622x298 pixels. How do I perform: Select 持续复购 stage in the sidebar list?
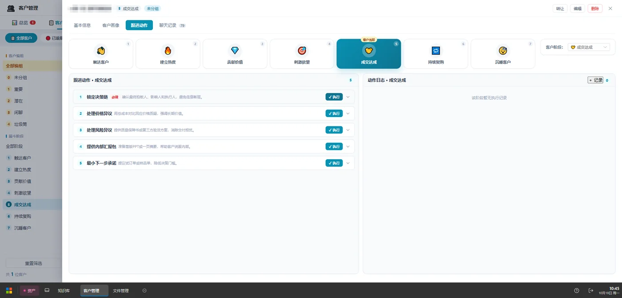click(23, 216)
